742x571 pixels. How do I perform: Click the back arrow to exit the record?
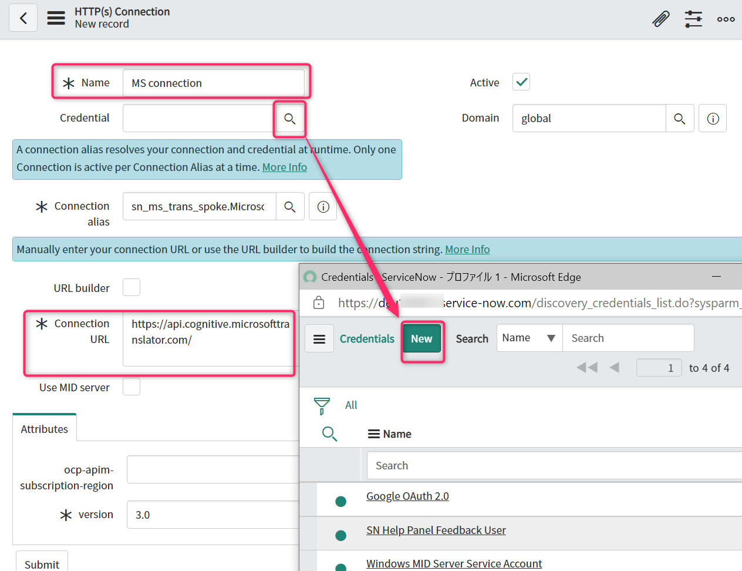23,18
